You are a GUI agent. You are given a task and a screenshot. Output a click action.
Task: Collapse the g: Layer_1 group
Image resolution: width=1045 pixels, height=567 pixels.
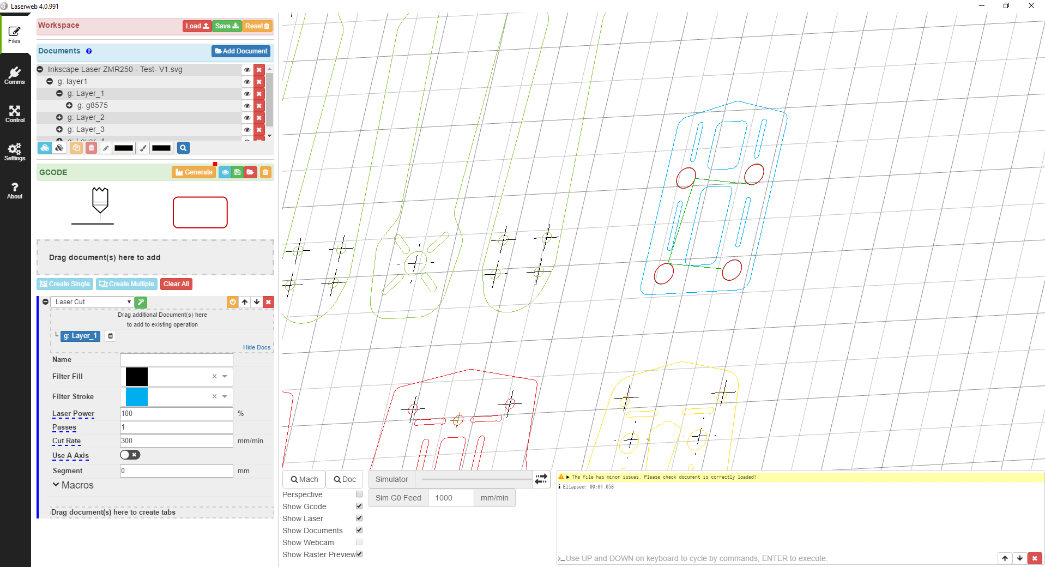click(59, 93)
